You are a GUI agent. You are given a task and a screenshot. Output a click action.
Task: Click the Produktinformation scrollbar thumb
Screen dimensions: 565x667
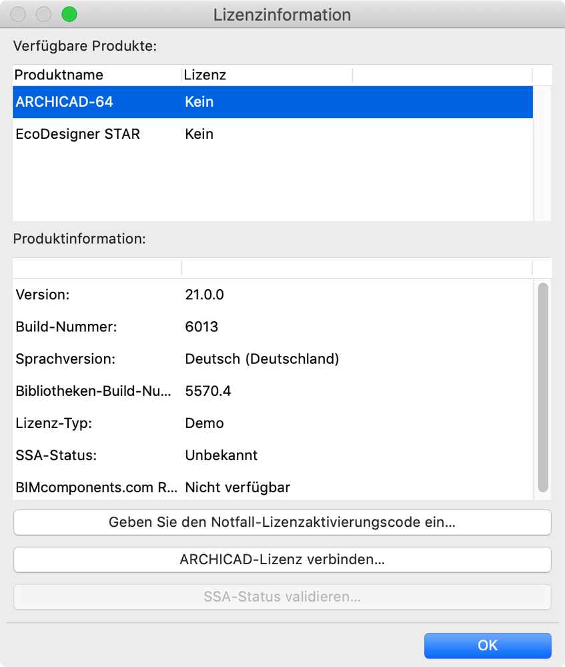pos(543,387)
